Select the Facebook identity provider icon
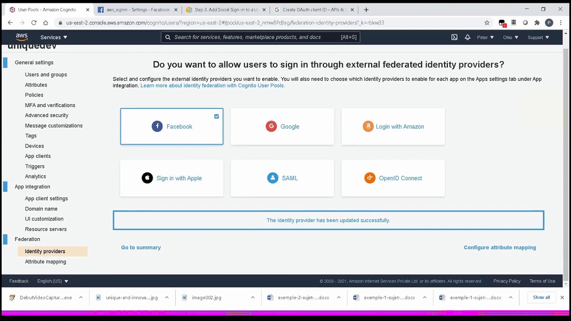571x321 pixels. click(157, 126)
